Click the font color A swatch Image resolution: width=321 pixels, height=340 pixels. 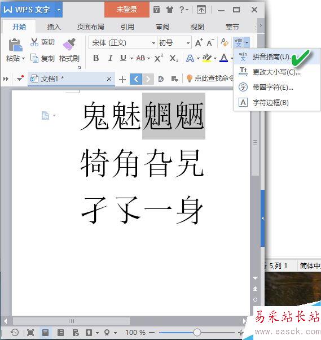point(224,58)
